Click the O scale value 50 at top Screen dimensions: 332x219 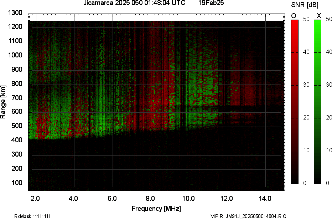[306, 19]
